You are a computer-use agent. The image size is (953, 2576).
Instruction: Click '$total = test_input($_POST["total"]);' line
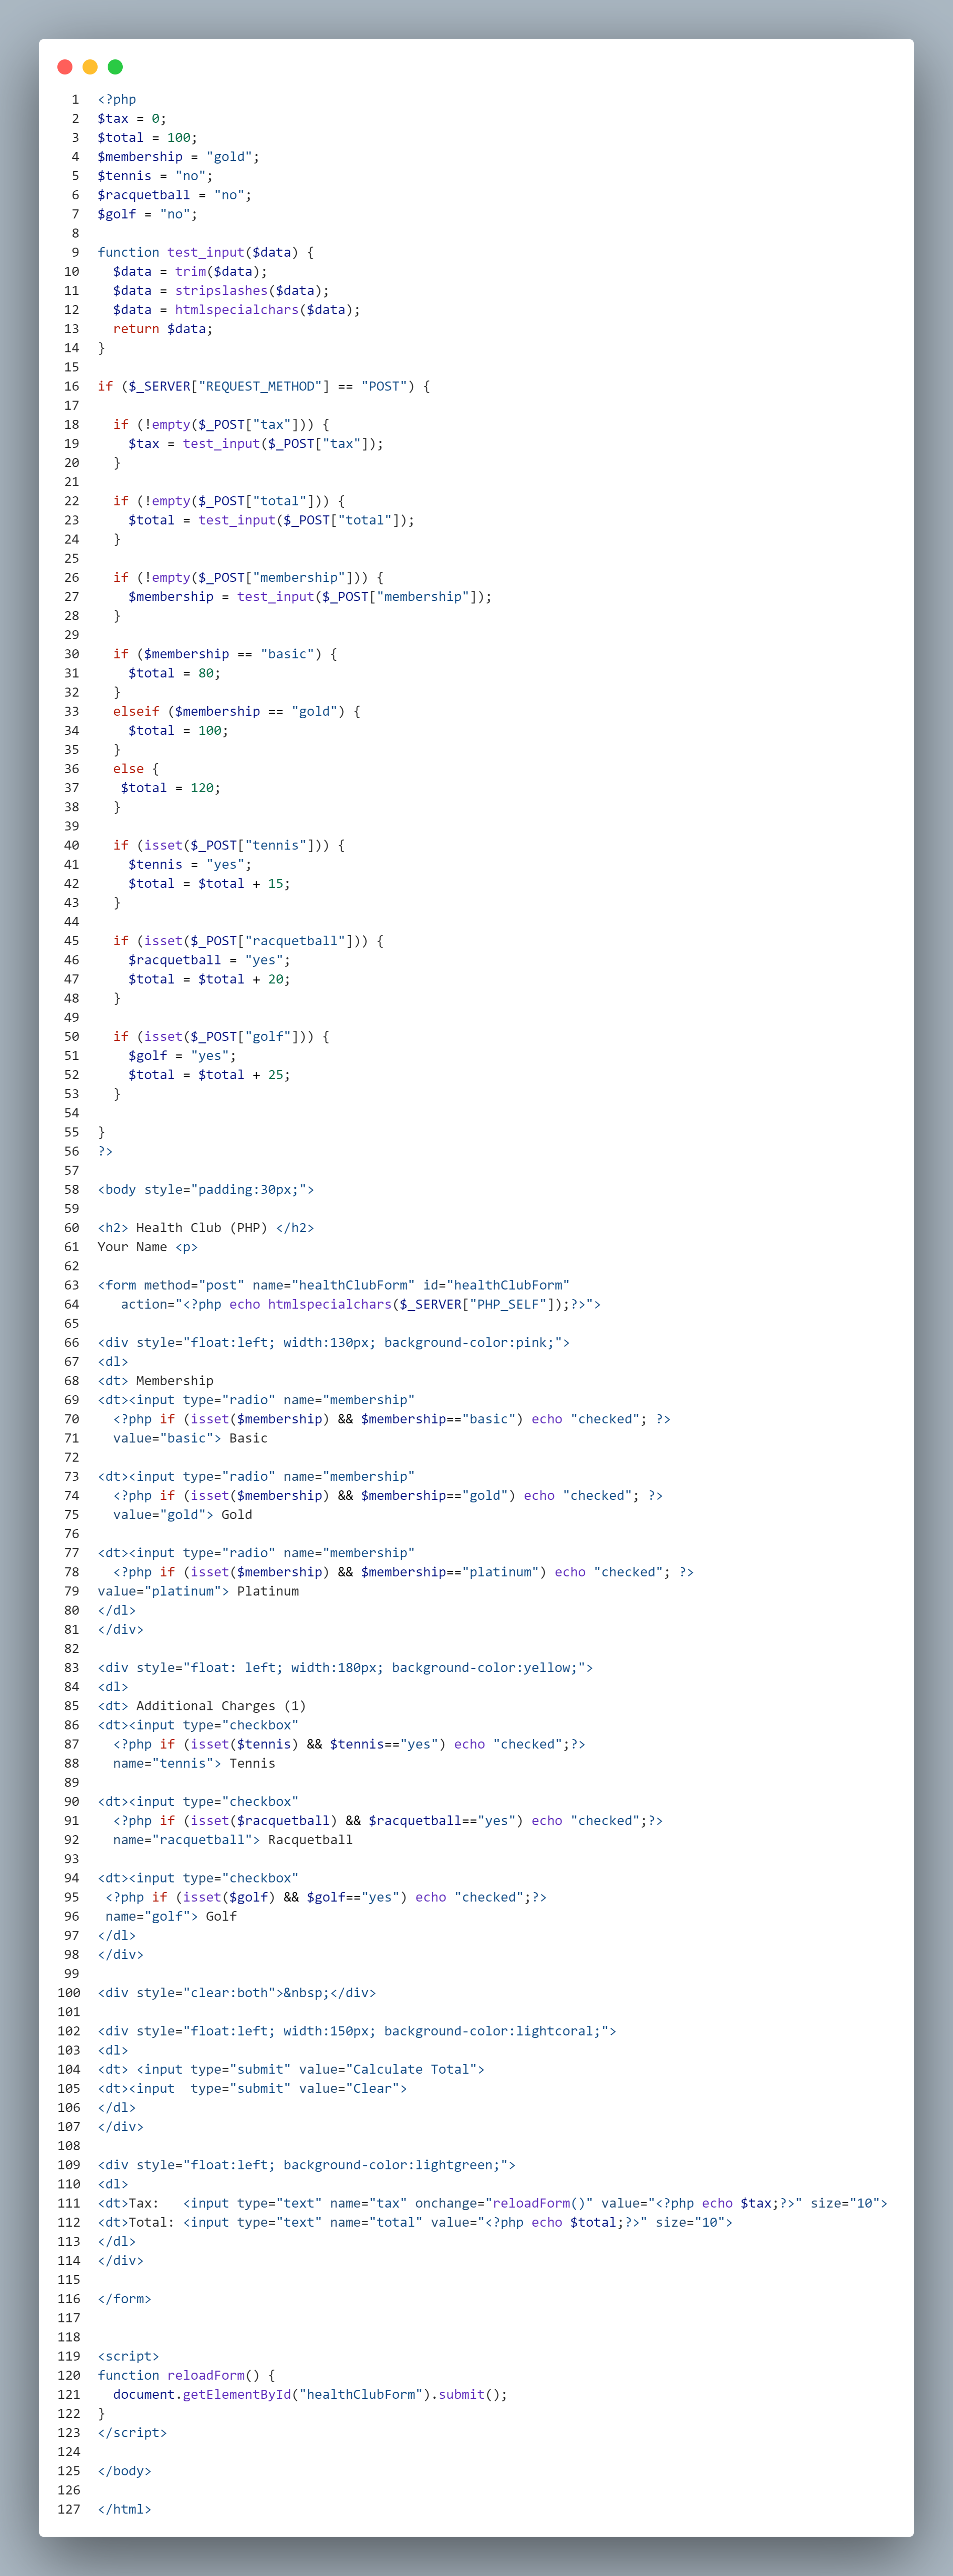tap(271, 520)
